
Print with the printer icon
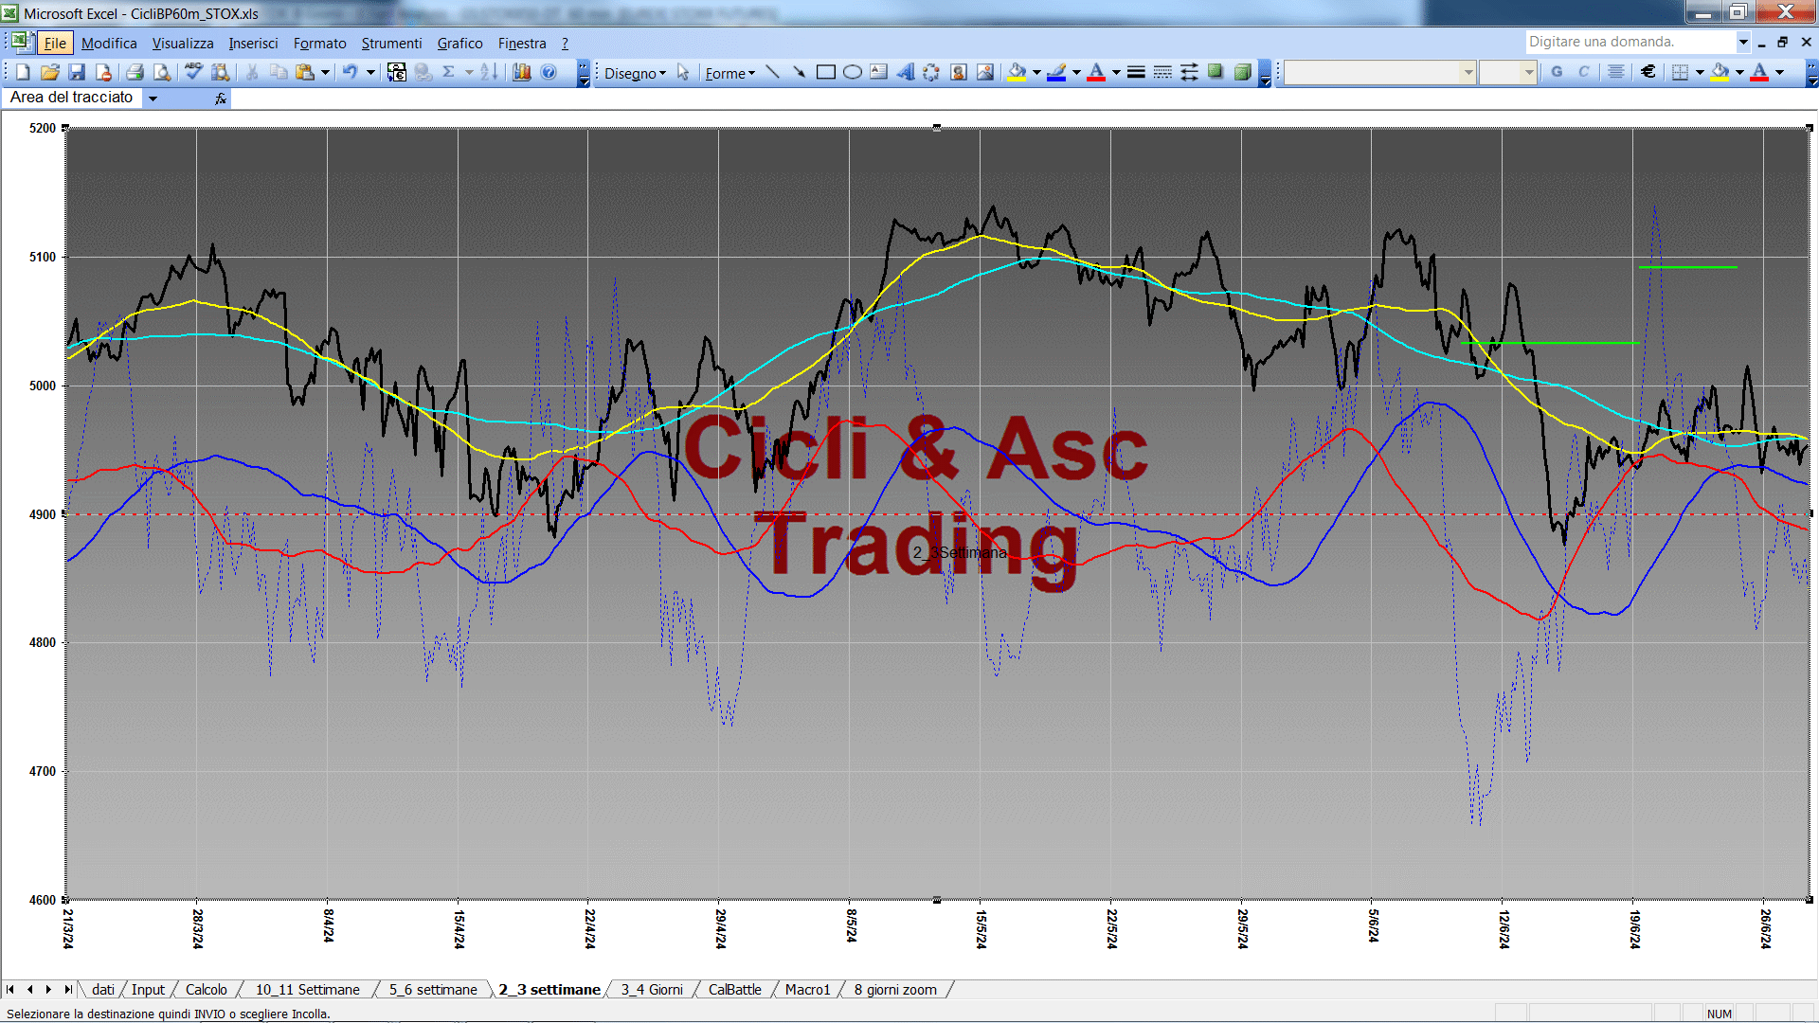(135, 72)
